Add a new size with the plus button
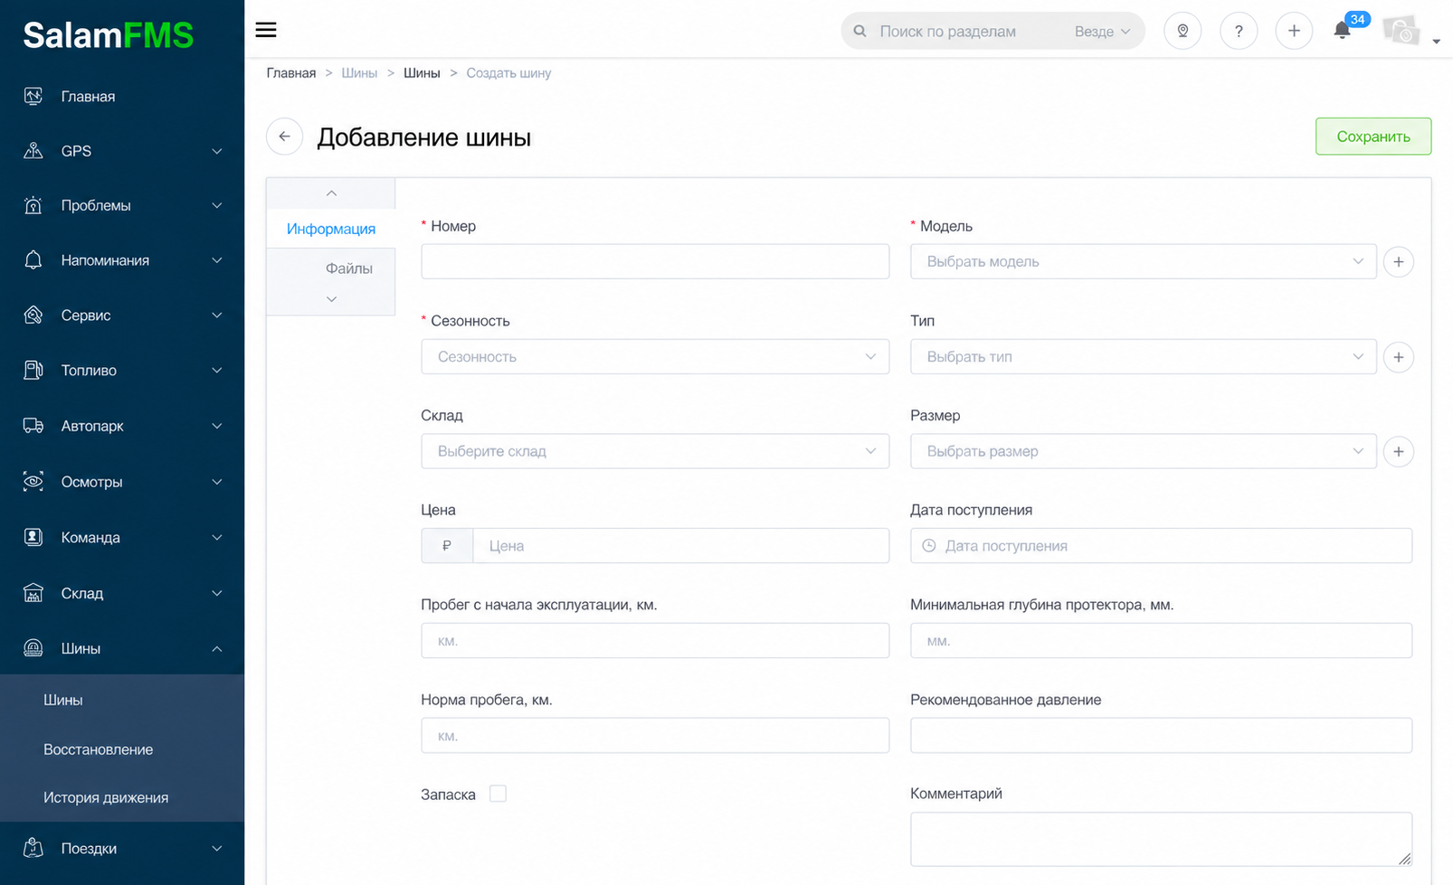The image size is (1453, 885). 1399,451
